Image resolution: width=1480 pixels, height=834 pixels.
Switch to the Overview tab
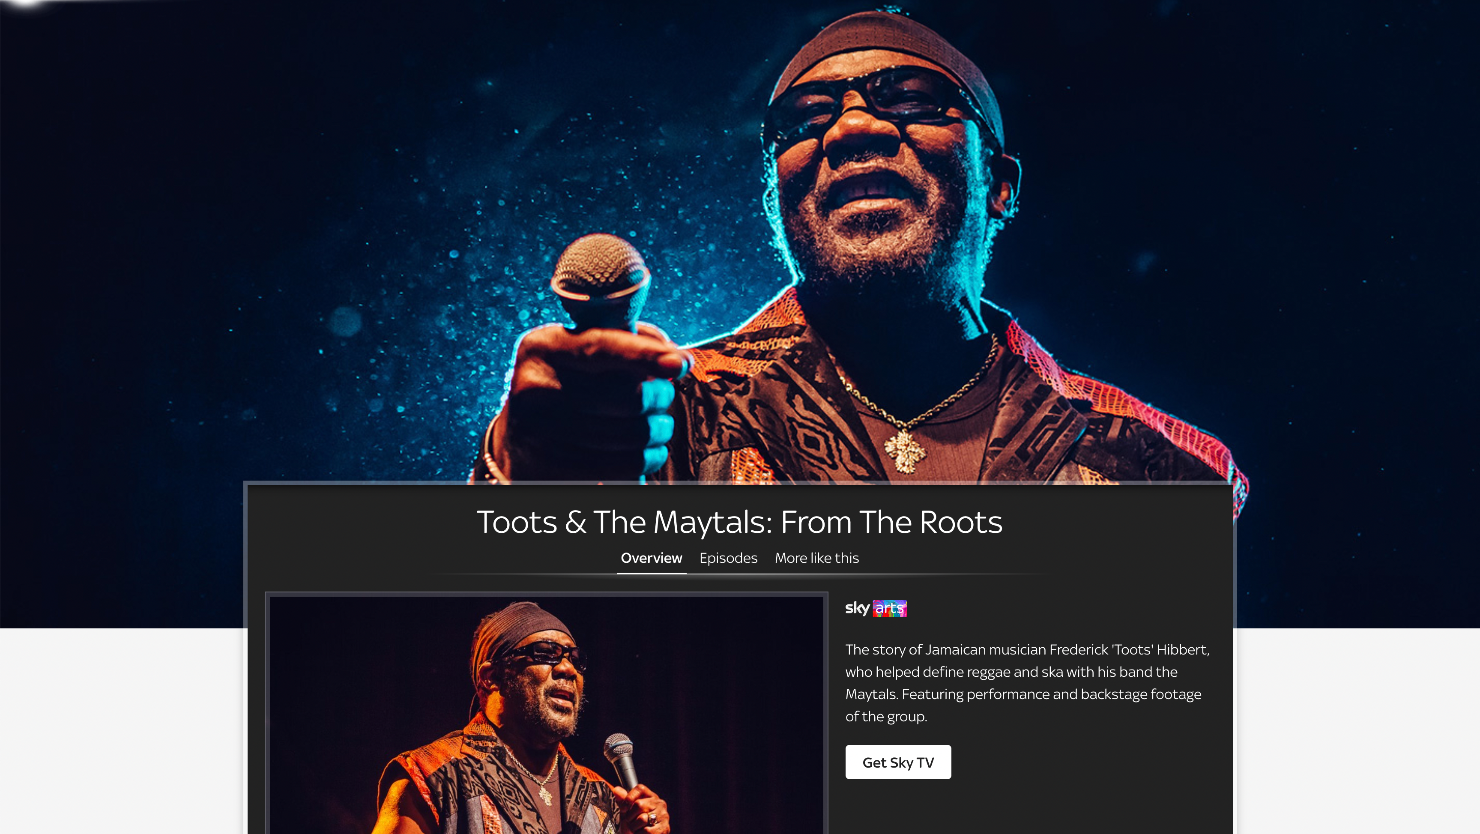coord(652,558)
